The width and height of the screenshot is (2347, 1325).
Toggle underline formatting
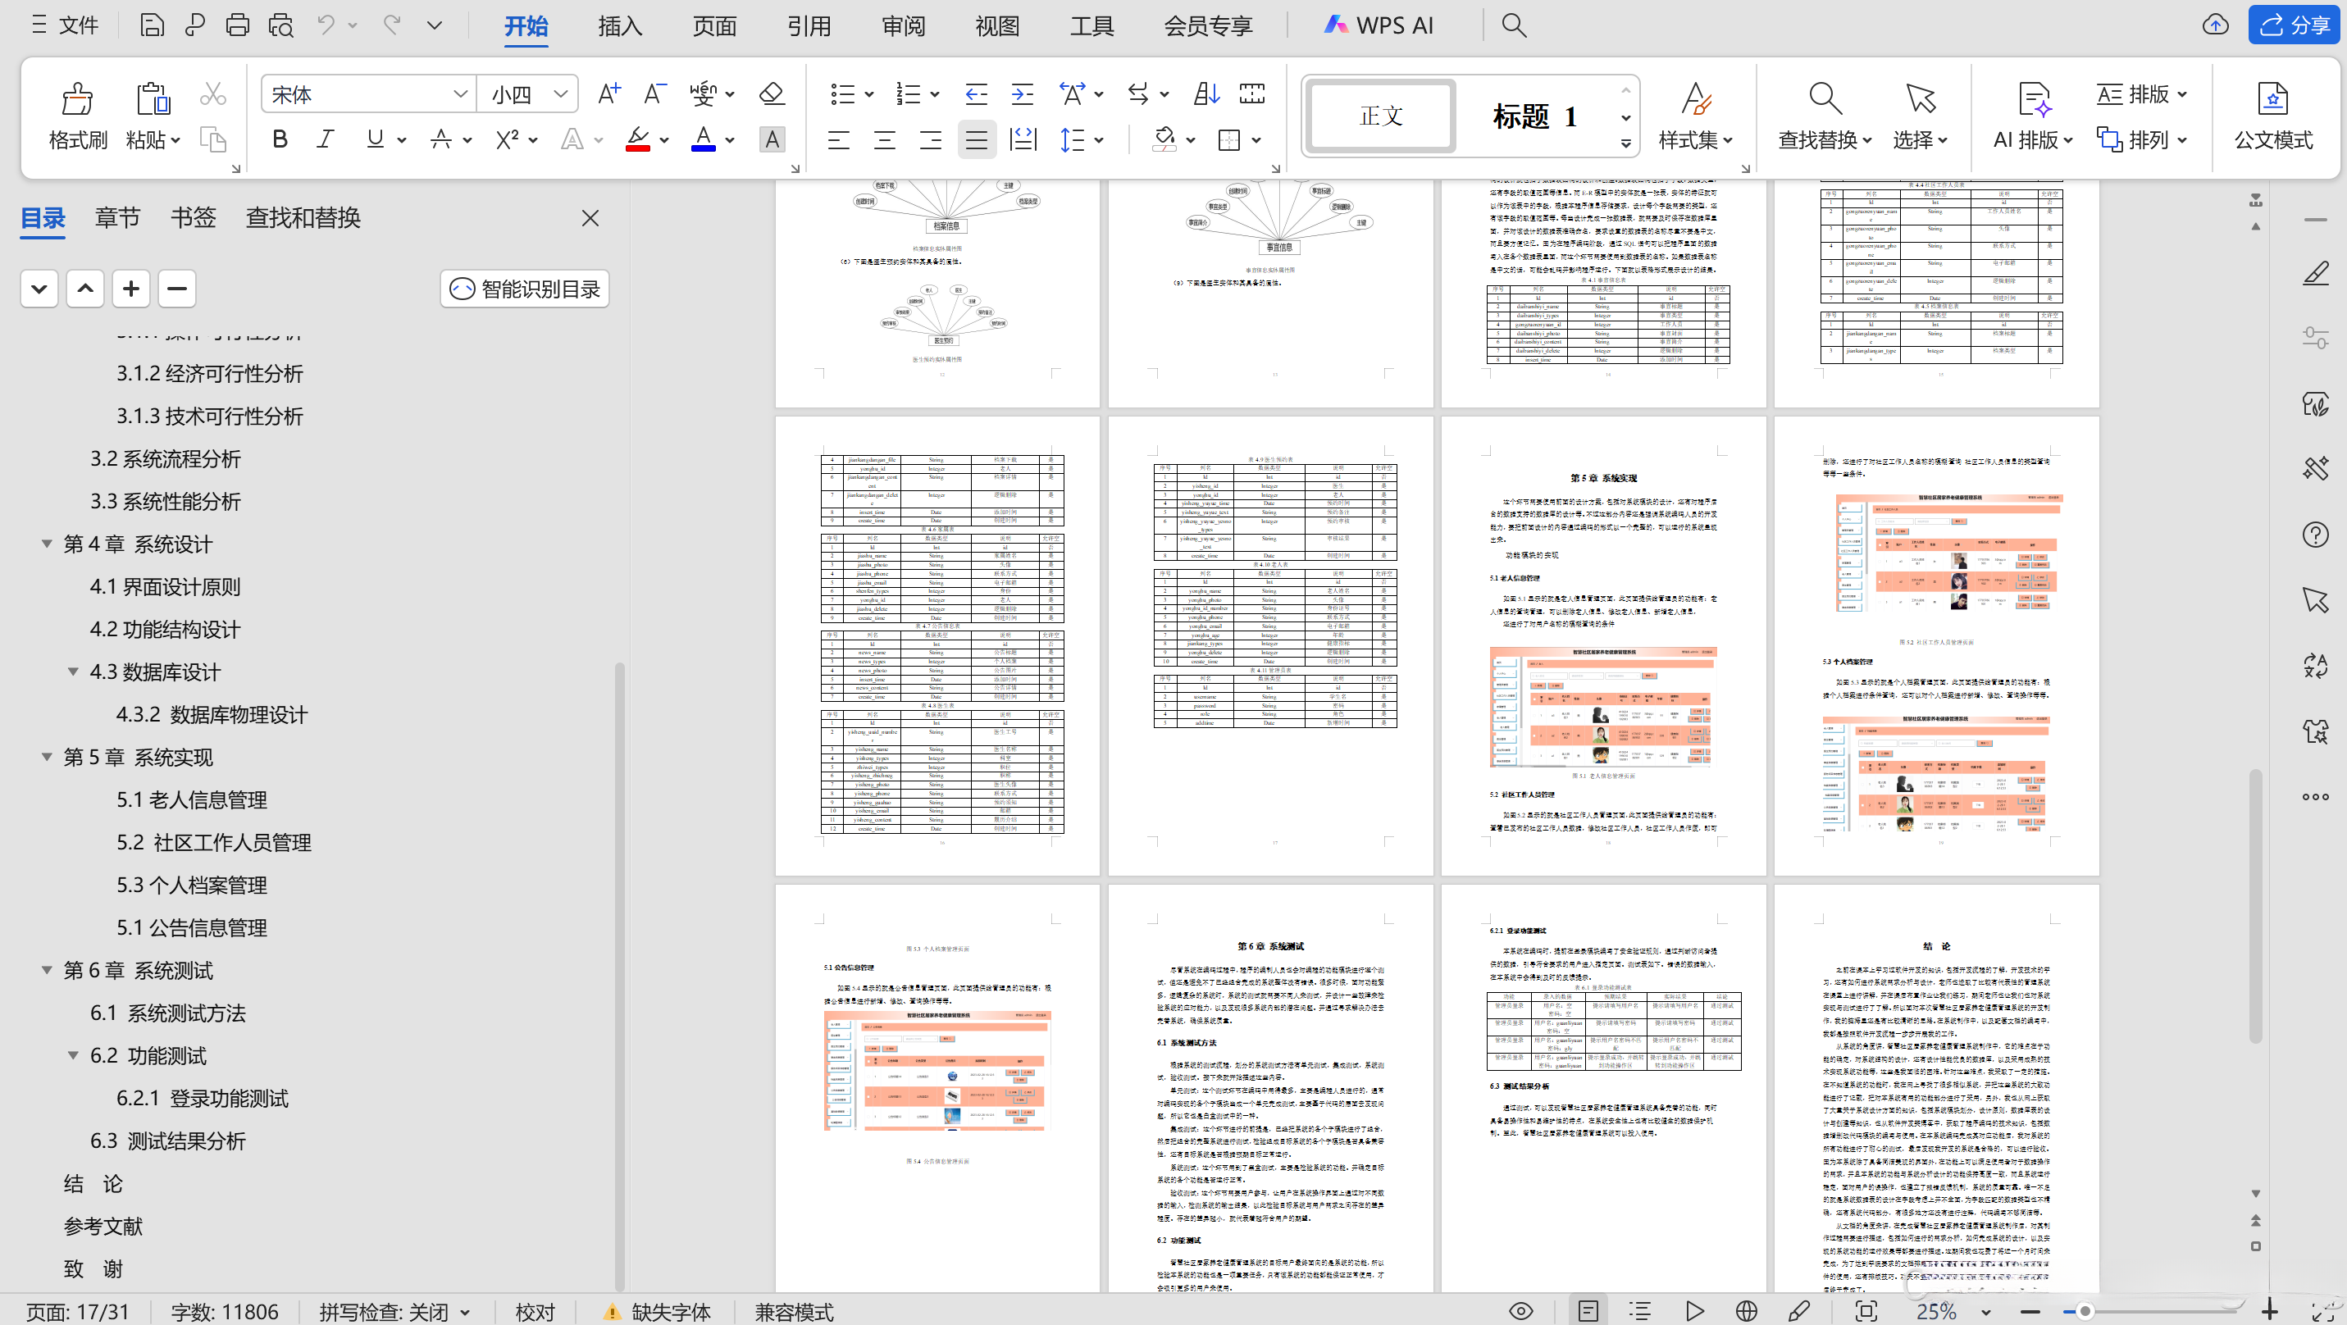(x=374, y=139)
